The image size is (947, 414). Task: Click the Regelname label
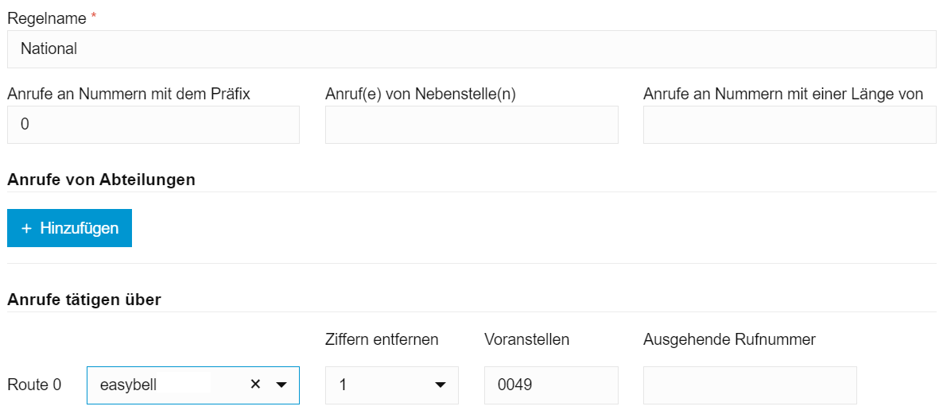[x=47, y=17]
